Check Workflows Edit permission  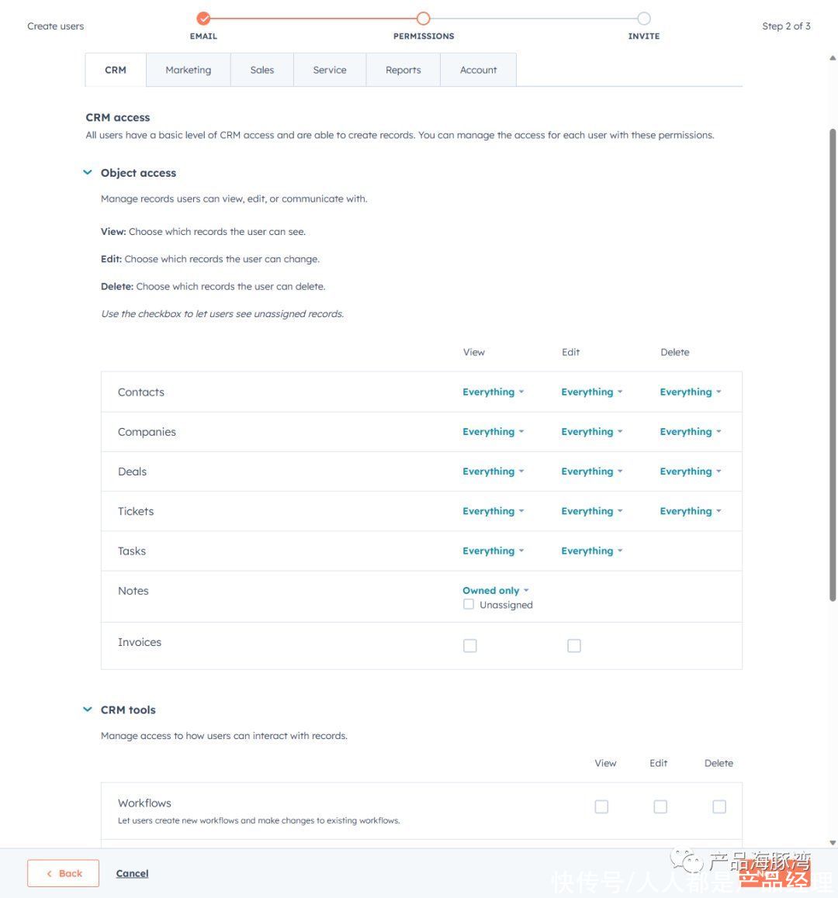(x=660, y=806)
